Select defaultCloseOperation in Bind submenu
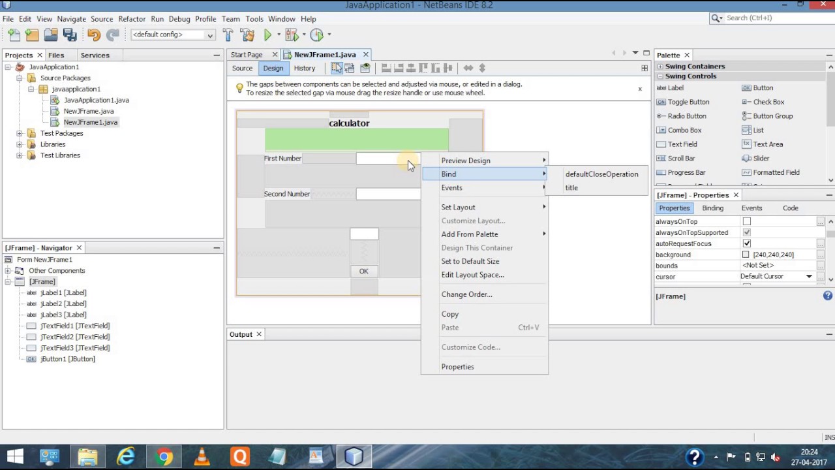 click(601, 174)
